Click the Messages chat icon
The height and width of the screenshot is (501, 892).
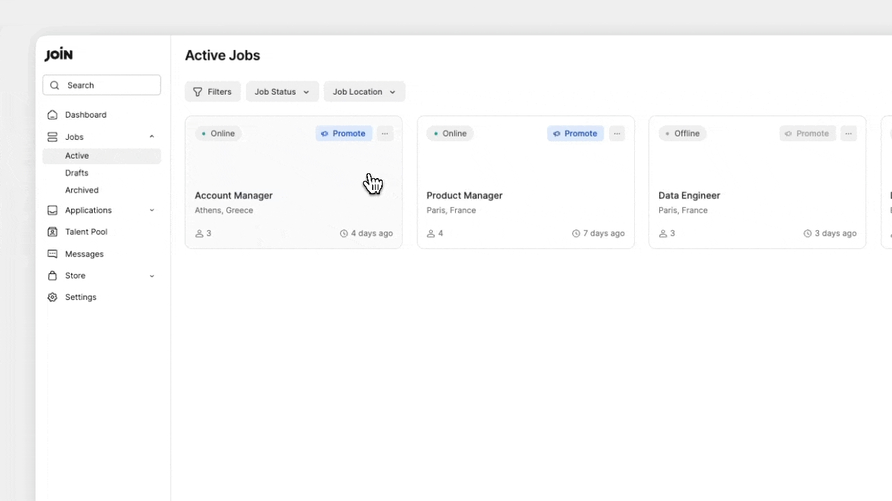pos(52,254)
